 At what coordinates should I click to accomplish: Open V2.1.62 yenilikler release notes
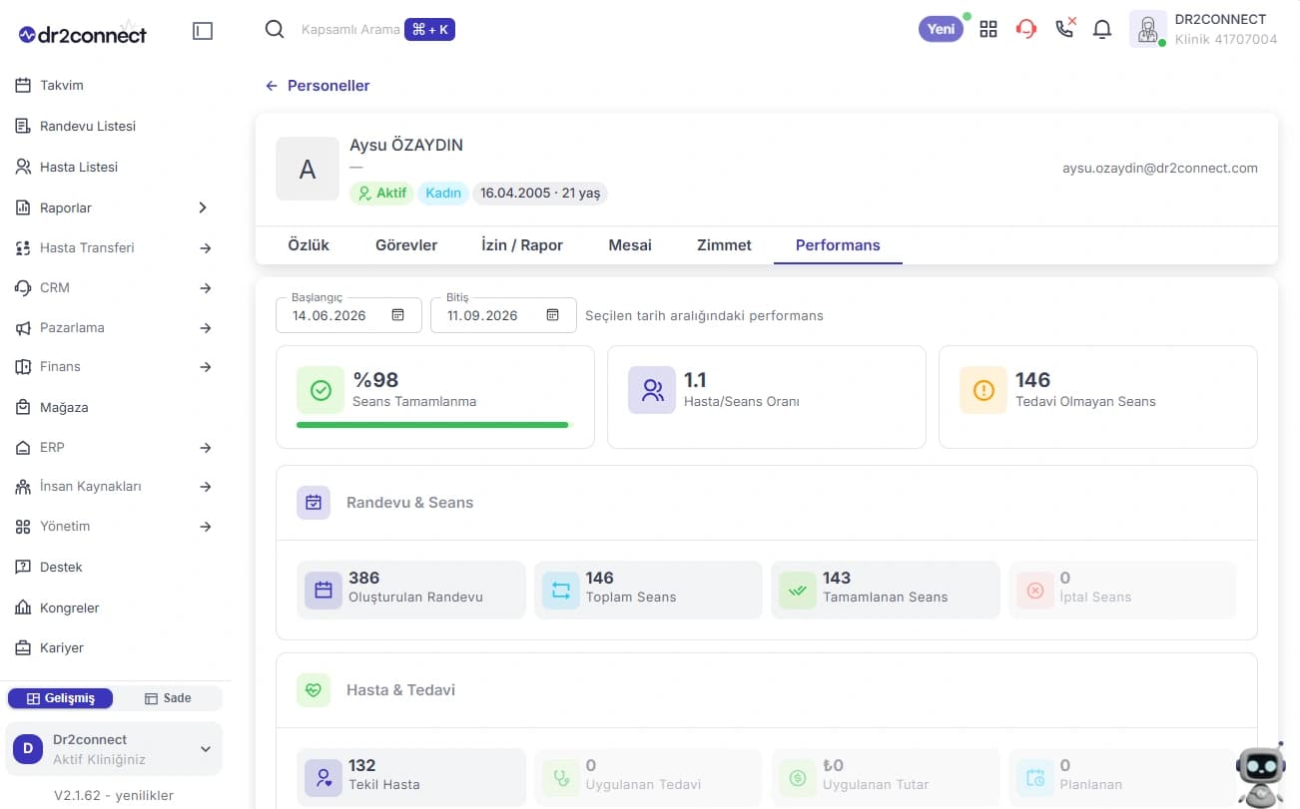pyautogui.click(x=114, y=795)
